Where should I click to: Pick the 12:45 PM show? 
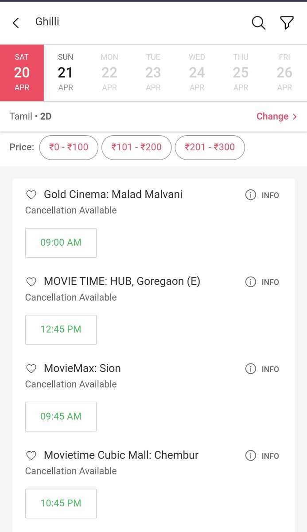tap(61, 329)
